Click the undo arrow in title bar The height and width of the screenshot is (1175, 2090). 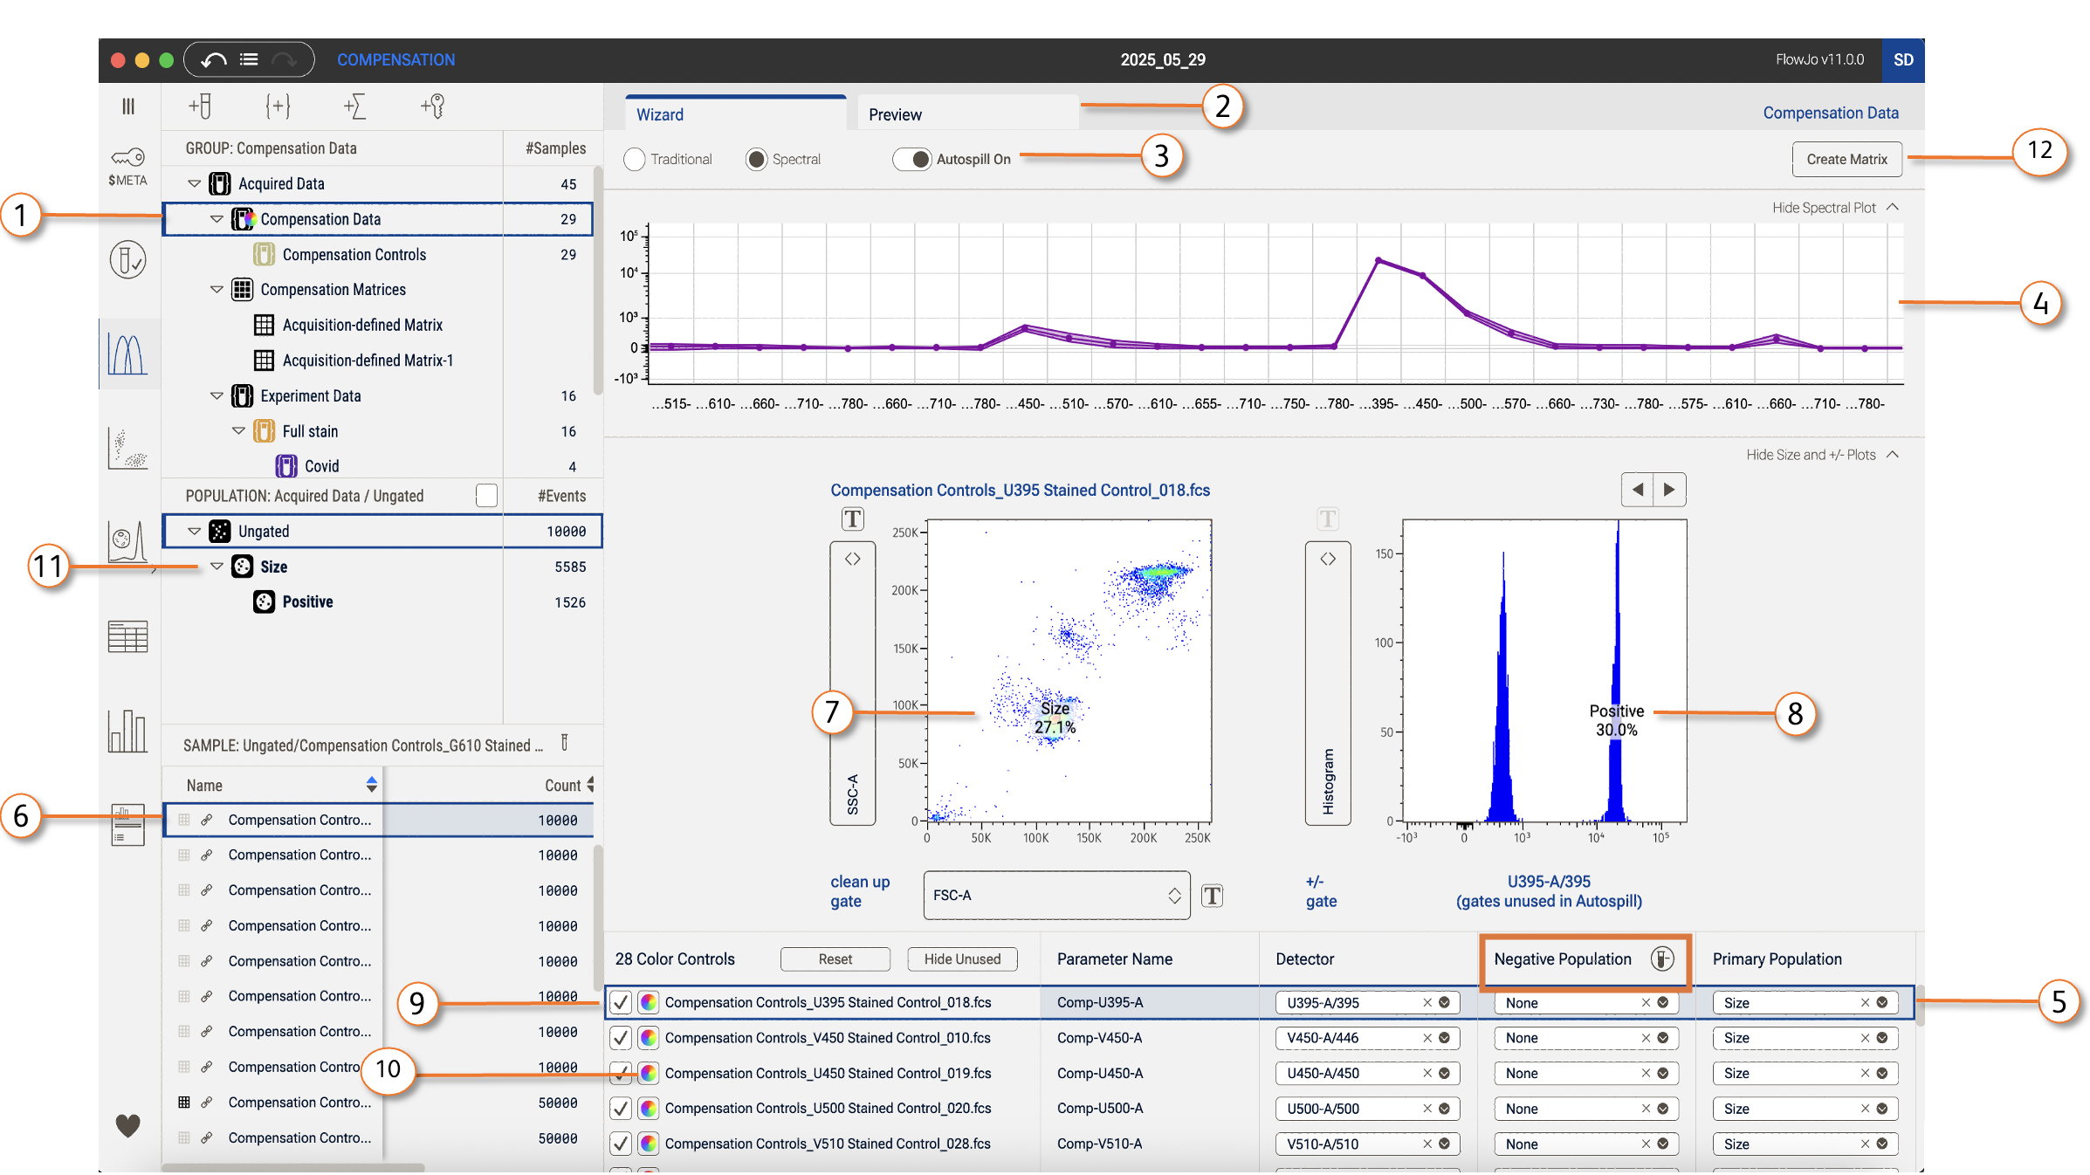(x=214, y=59)
